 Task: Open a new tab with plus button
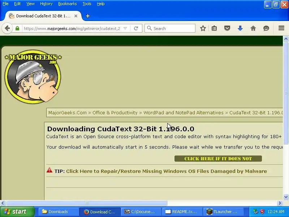pyautogui.click(x=88, y=16)
